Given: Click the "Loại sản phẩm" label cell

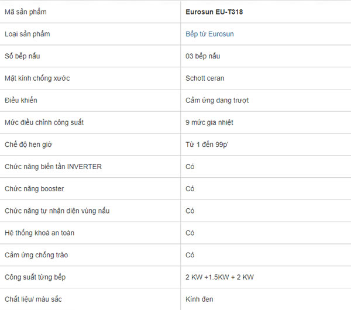Looking at the screenshot, I should tap(27, 34).
